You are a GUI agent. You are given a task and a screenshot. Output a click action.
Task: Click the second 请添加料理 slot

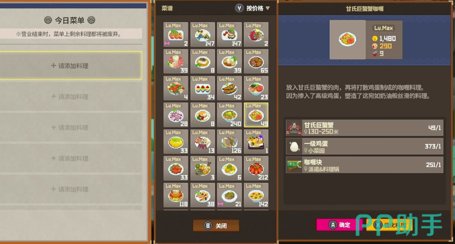[x=70, y=96]
